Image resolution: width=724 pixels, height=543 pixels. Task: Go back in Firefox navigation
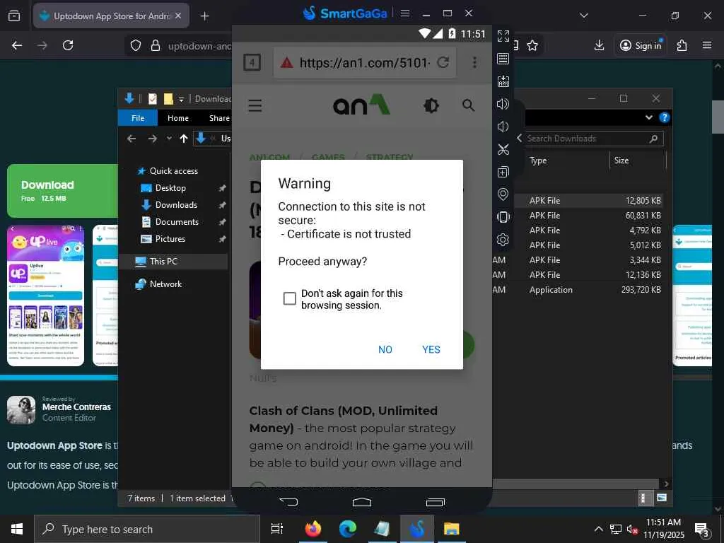pyautogui.click(x=17, y=45)
